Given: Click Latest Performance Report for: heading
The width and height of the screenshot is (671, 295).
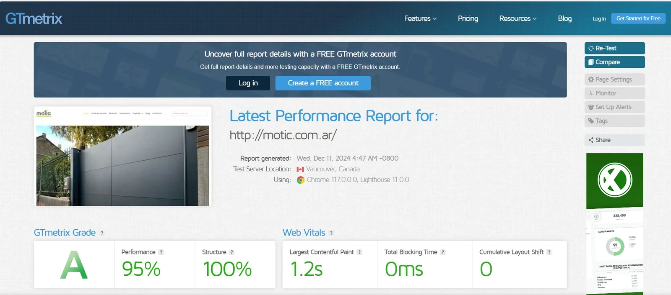Looking at the screenshot, I should point(333,116).
